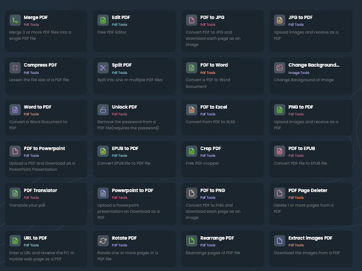Open the Crop PDF tool card
Screen dimensions: 362x271
(222, 159)
